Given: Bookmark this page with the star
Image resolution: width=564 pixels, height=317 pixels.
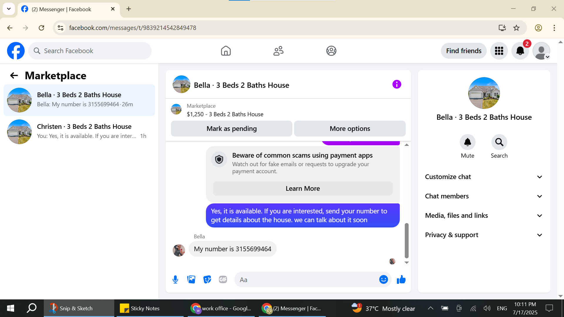Looking at the screenshot, I should coord(516,28).
